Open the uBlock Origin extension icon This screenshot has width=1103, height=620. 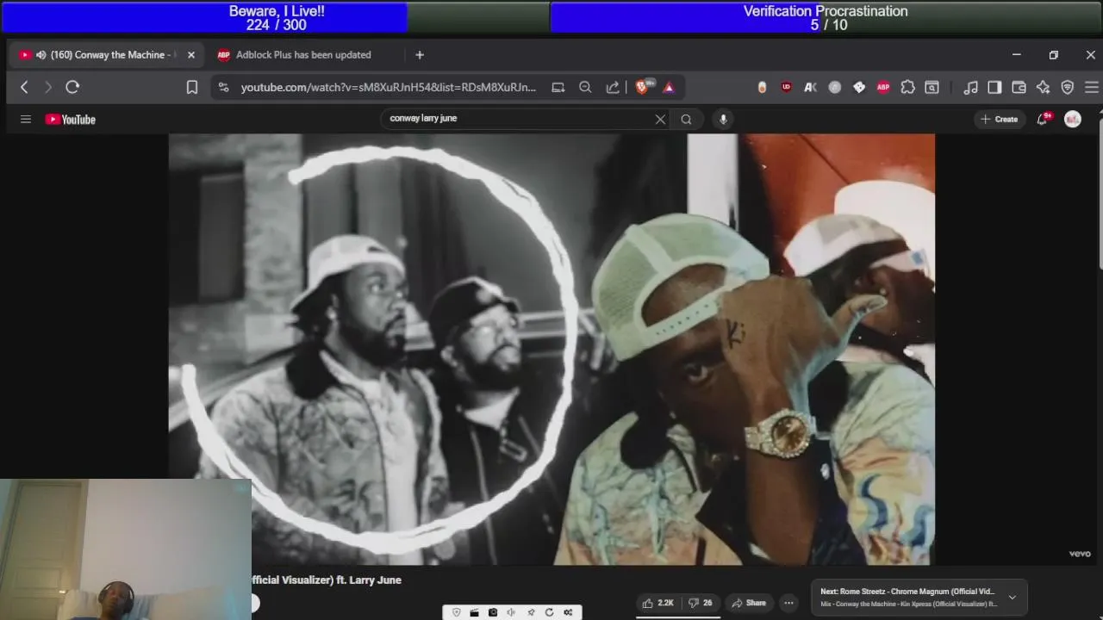pyautogui.click(x=786, y=87)
